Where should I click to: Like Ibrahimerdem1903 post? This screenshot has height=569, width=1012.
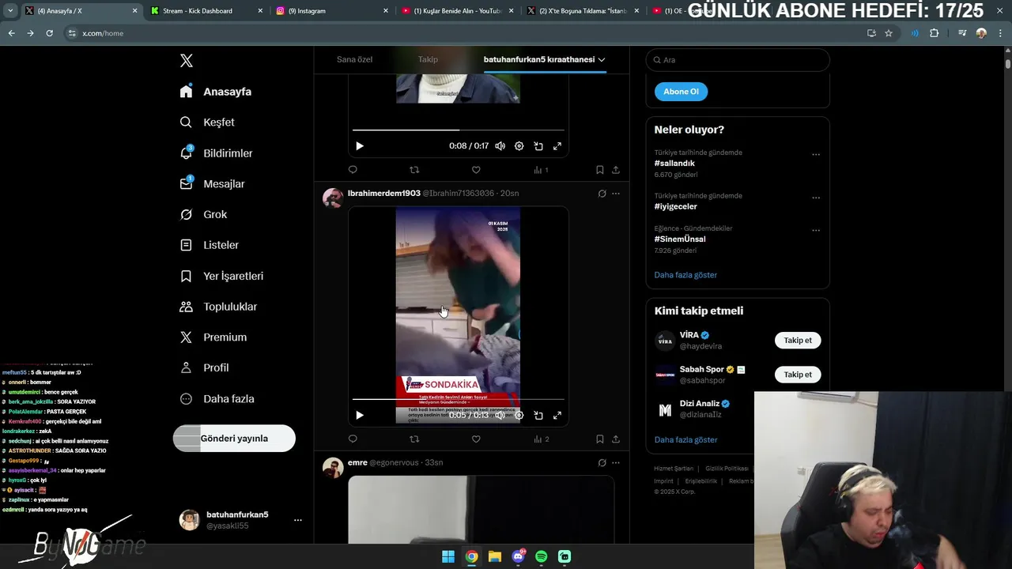point(476,439)
